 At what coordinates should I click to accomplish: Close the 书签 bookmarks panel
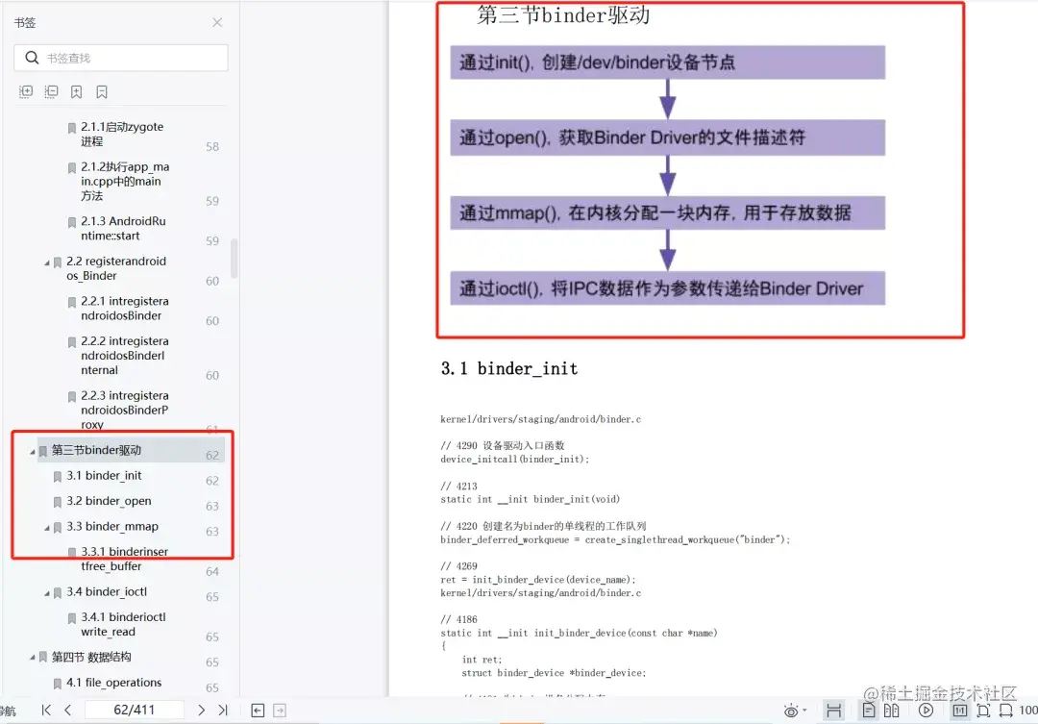pyautogui.click(x=217, y=22)
